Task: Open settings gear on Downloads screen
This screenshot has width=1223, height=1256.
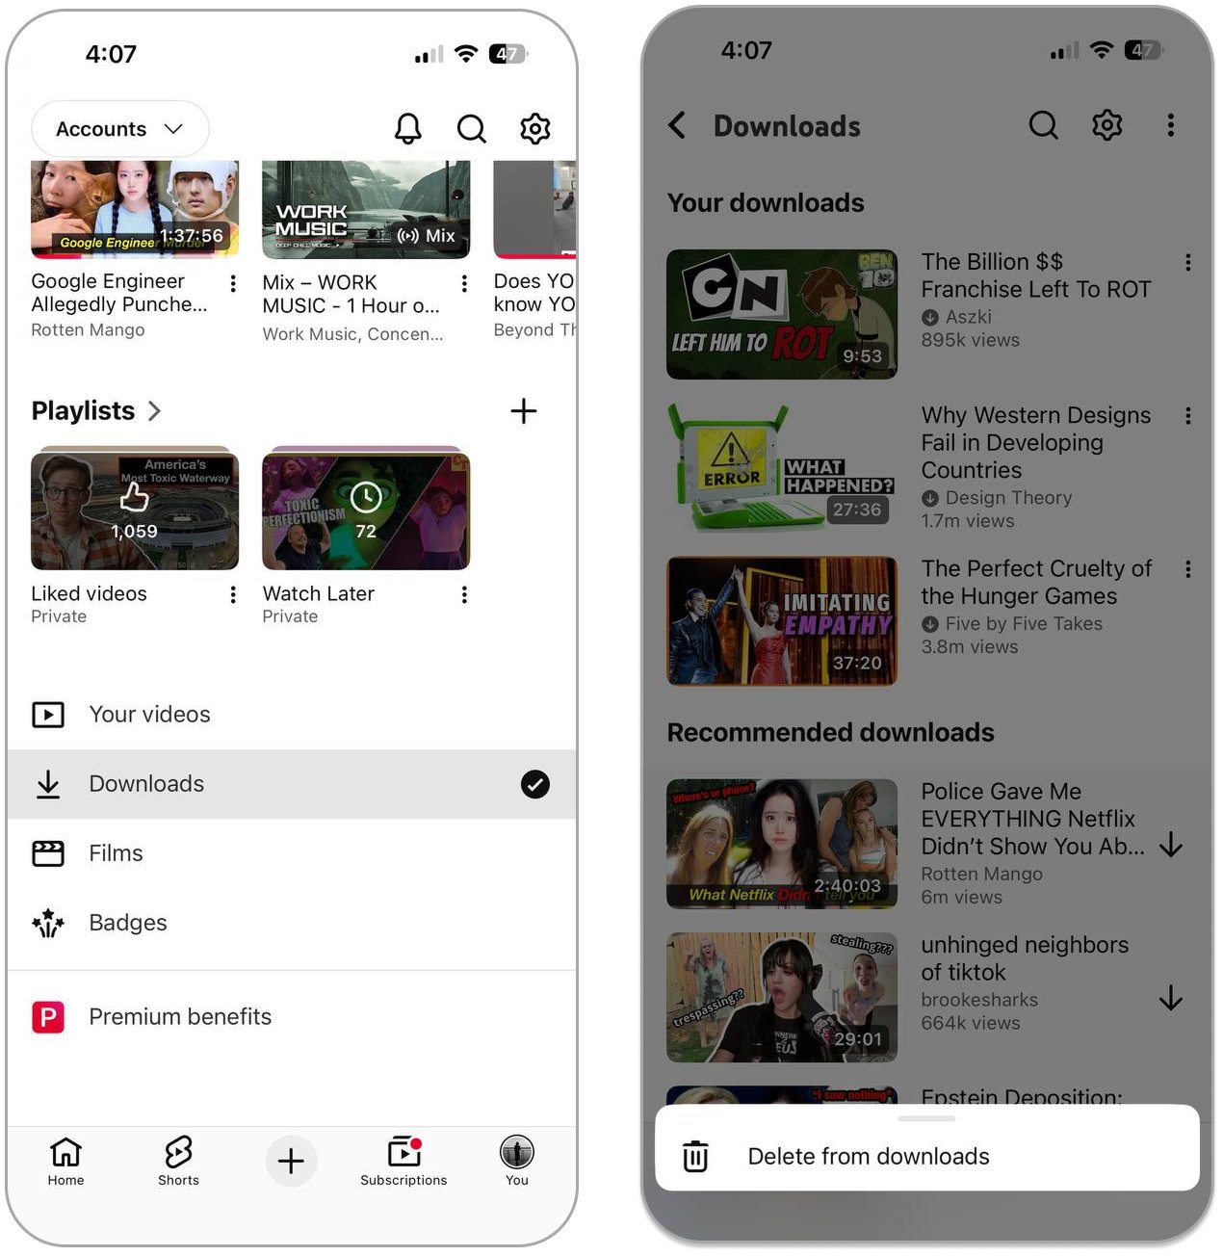Action: point(1106,124)
